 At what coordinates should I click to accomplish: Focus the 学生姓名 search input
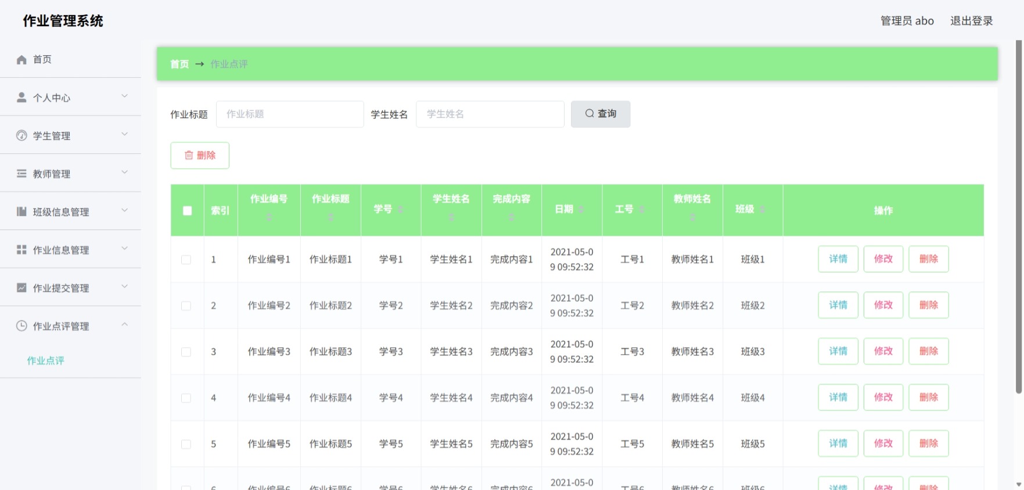pos(490,114)
